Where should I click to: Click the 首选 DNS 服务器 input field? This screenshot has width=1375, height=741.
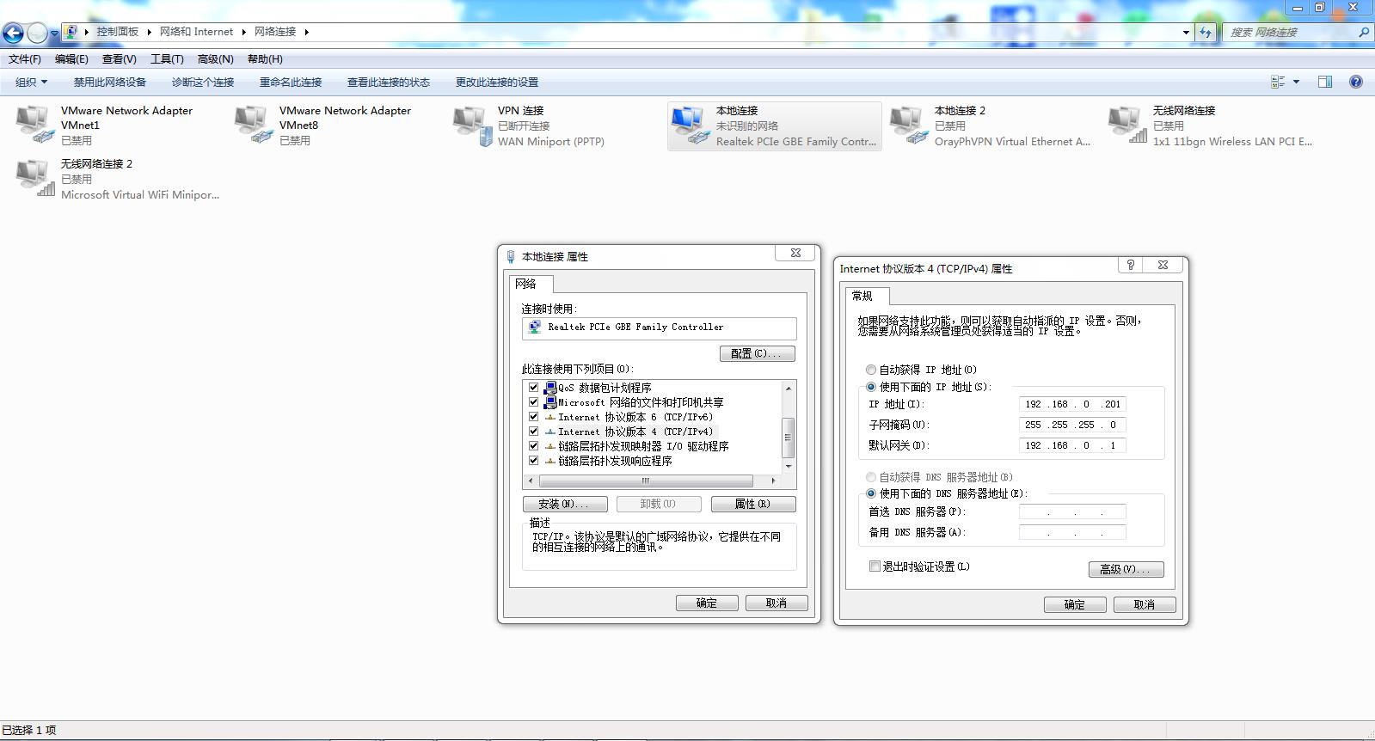coord(1072,511)
